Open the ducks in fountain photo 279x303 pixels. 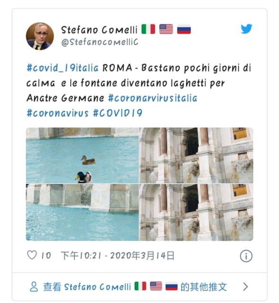pyautogui.click(x=83, y=155)
